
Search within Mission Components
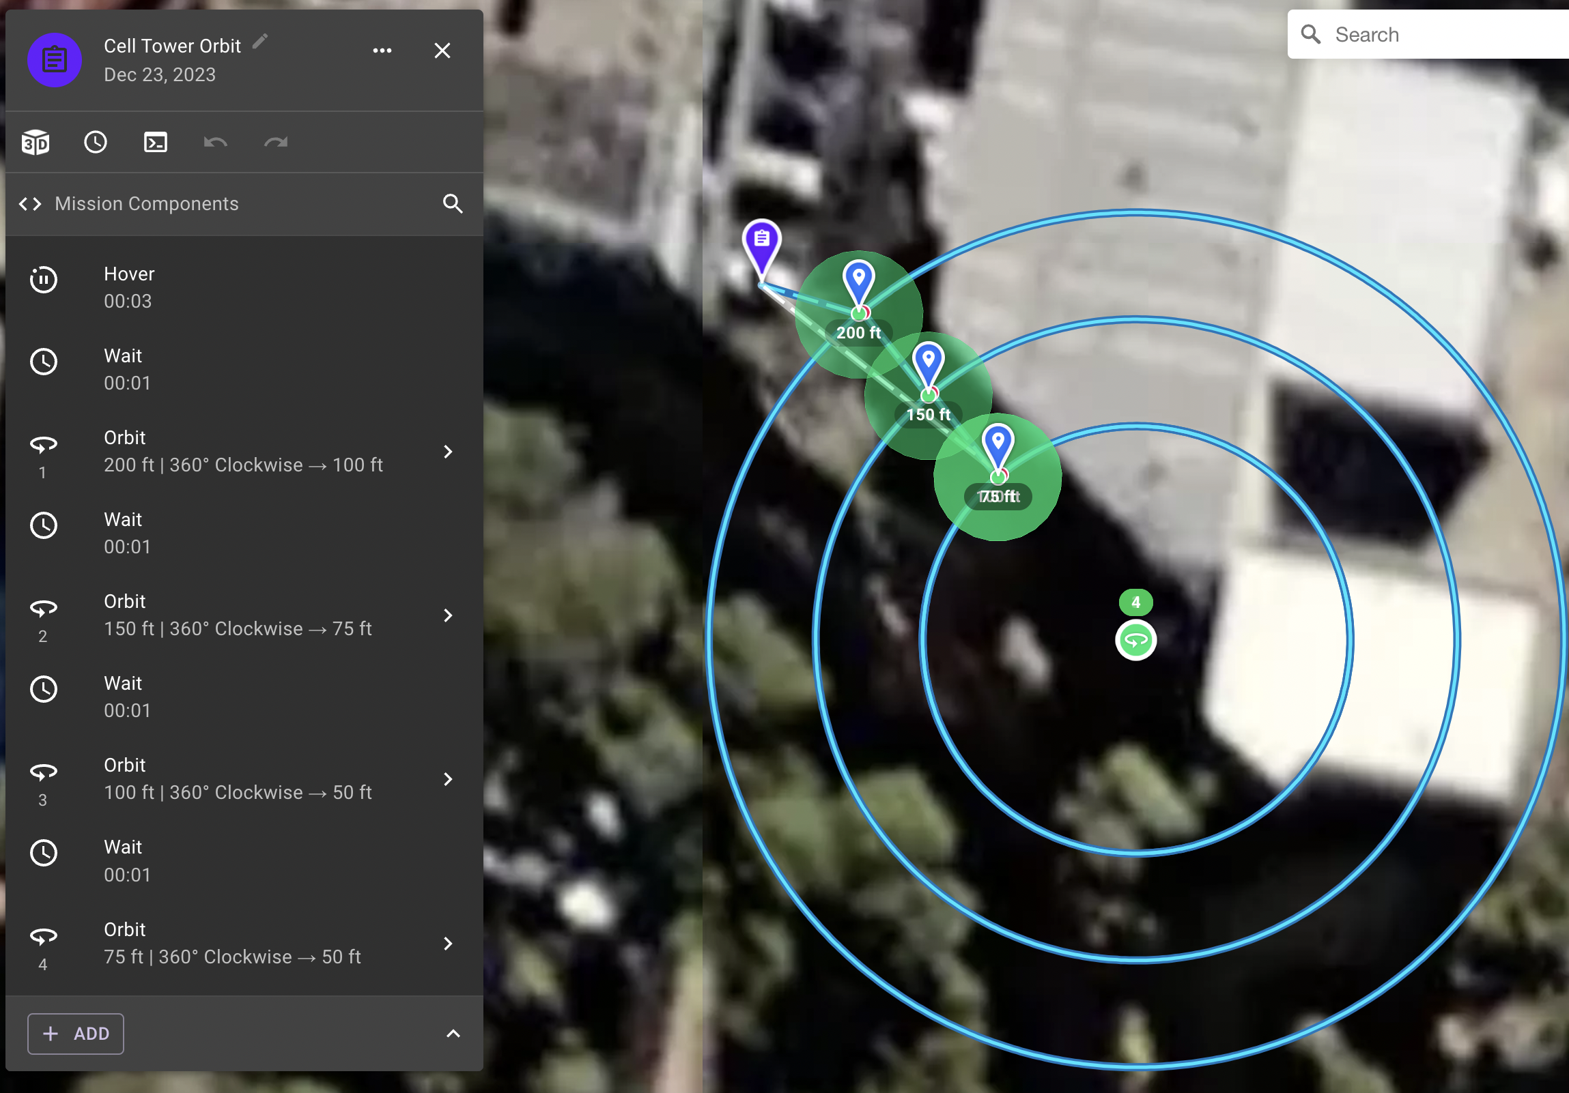point(453,203)
